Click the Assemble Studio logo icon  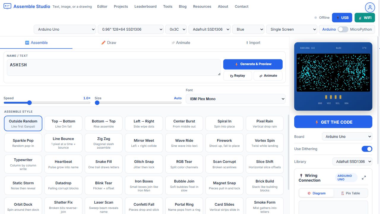point(7,6)
